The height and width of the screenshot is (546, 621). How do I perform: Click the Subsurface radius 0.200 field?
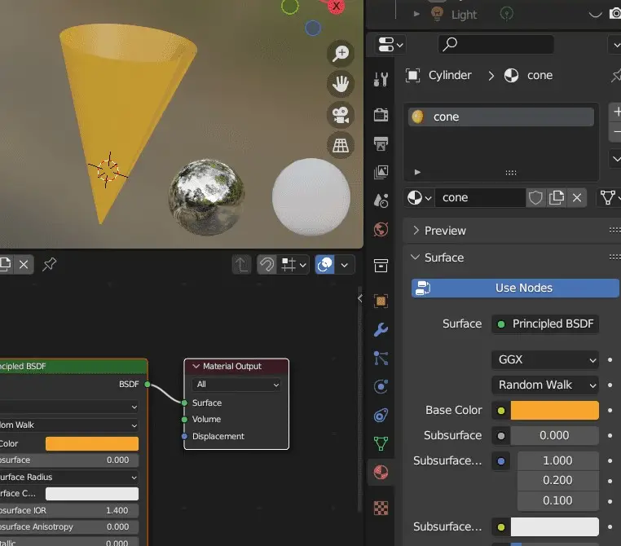[557, 480]
